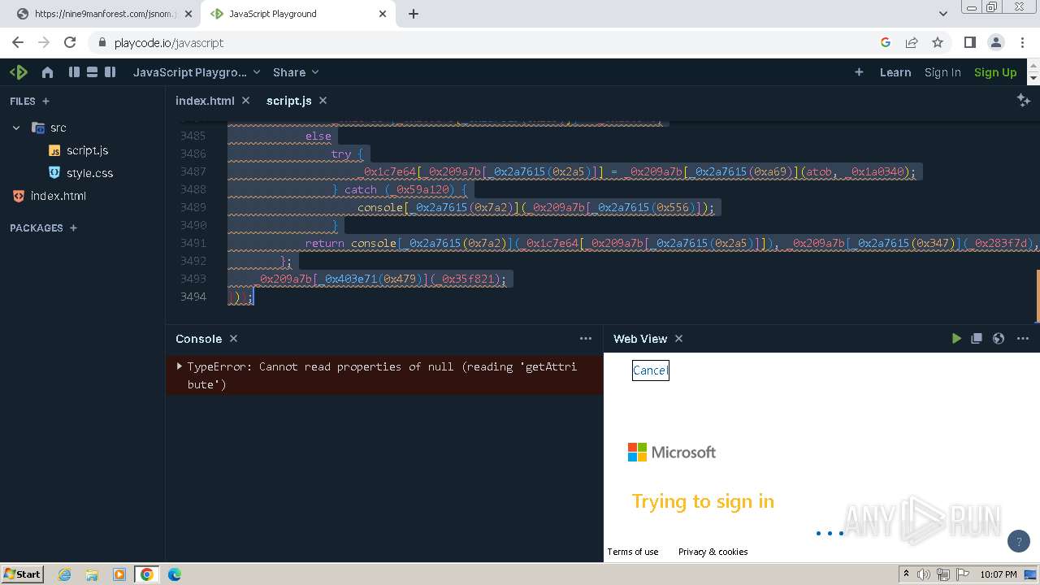Close the script.js editor tab
The width and height of the screenshot is (1040, 585).
(323, 101)
